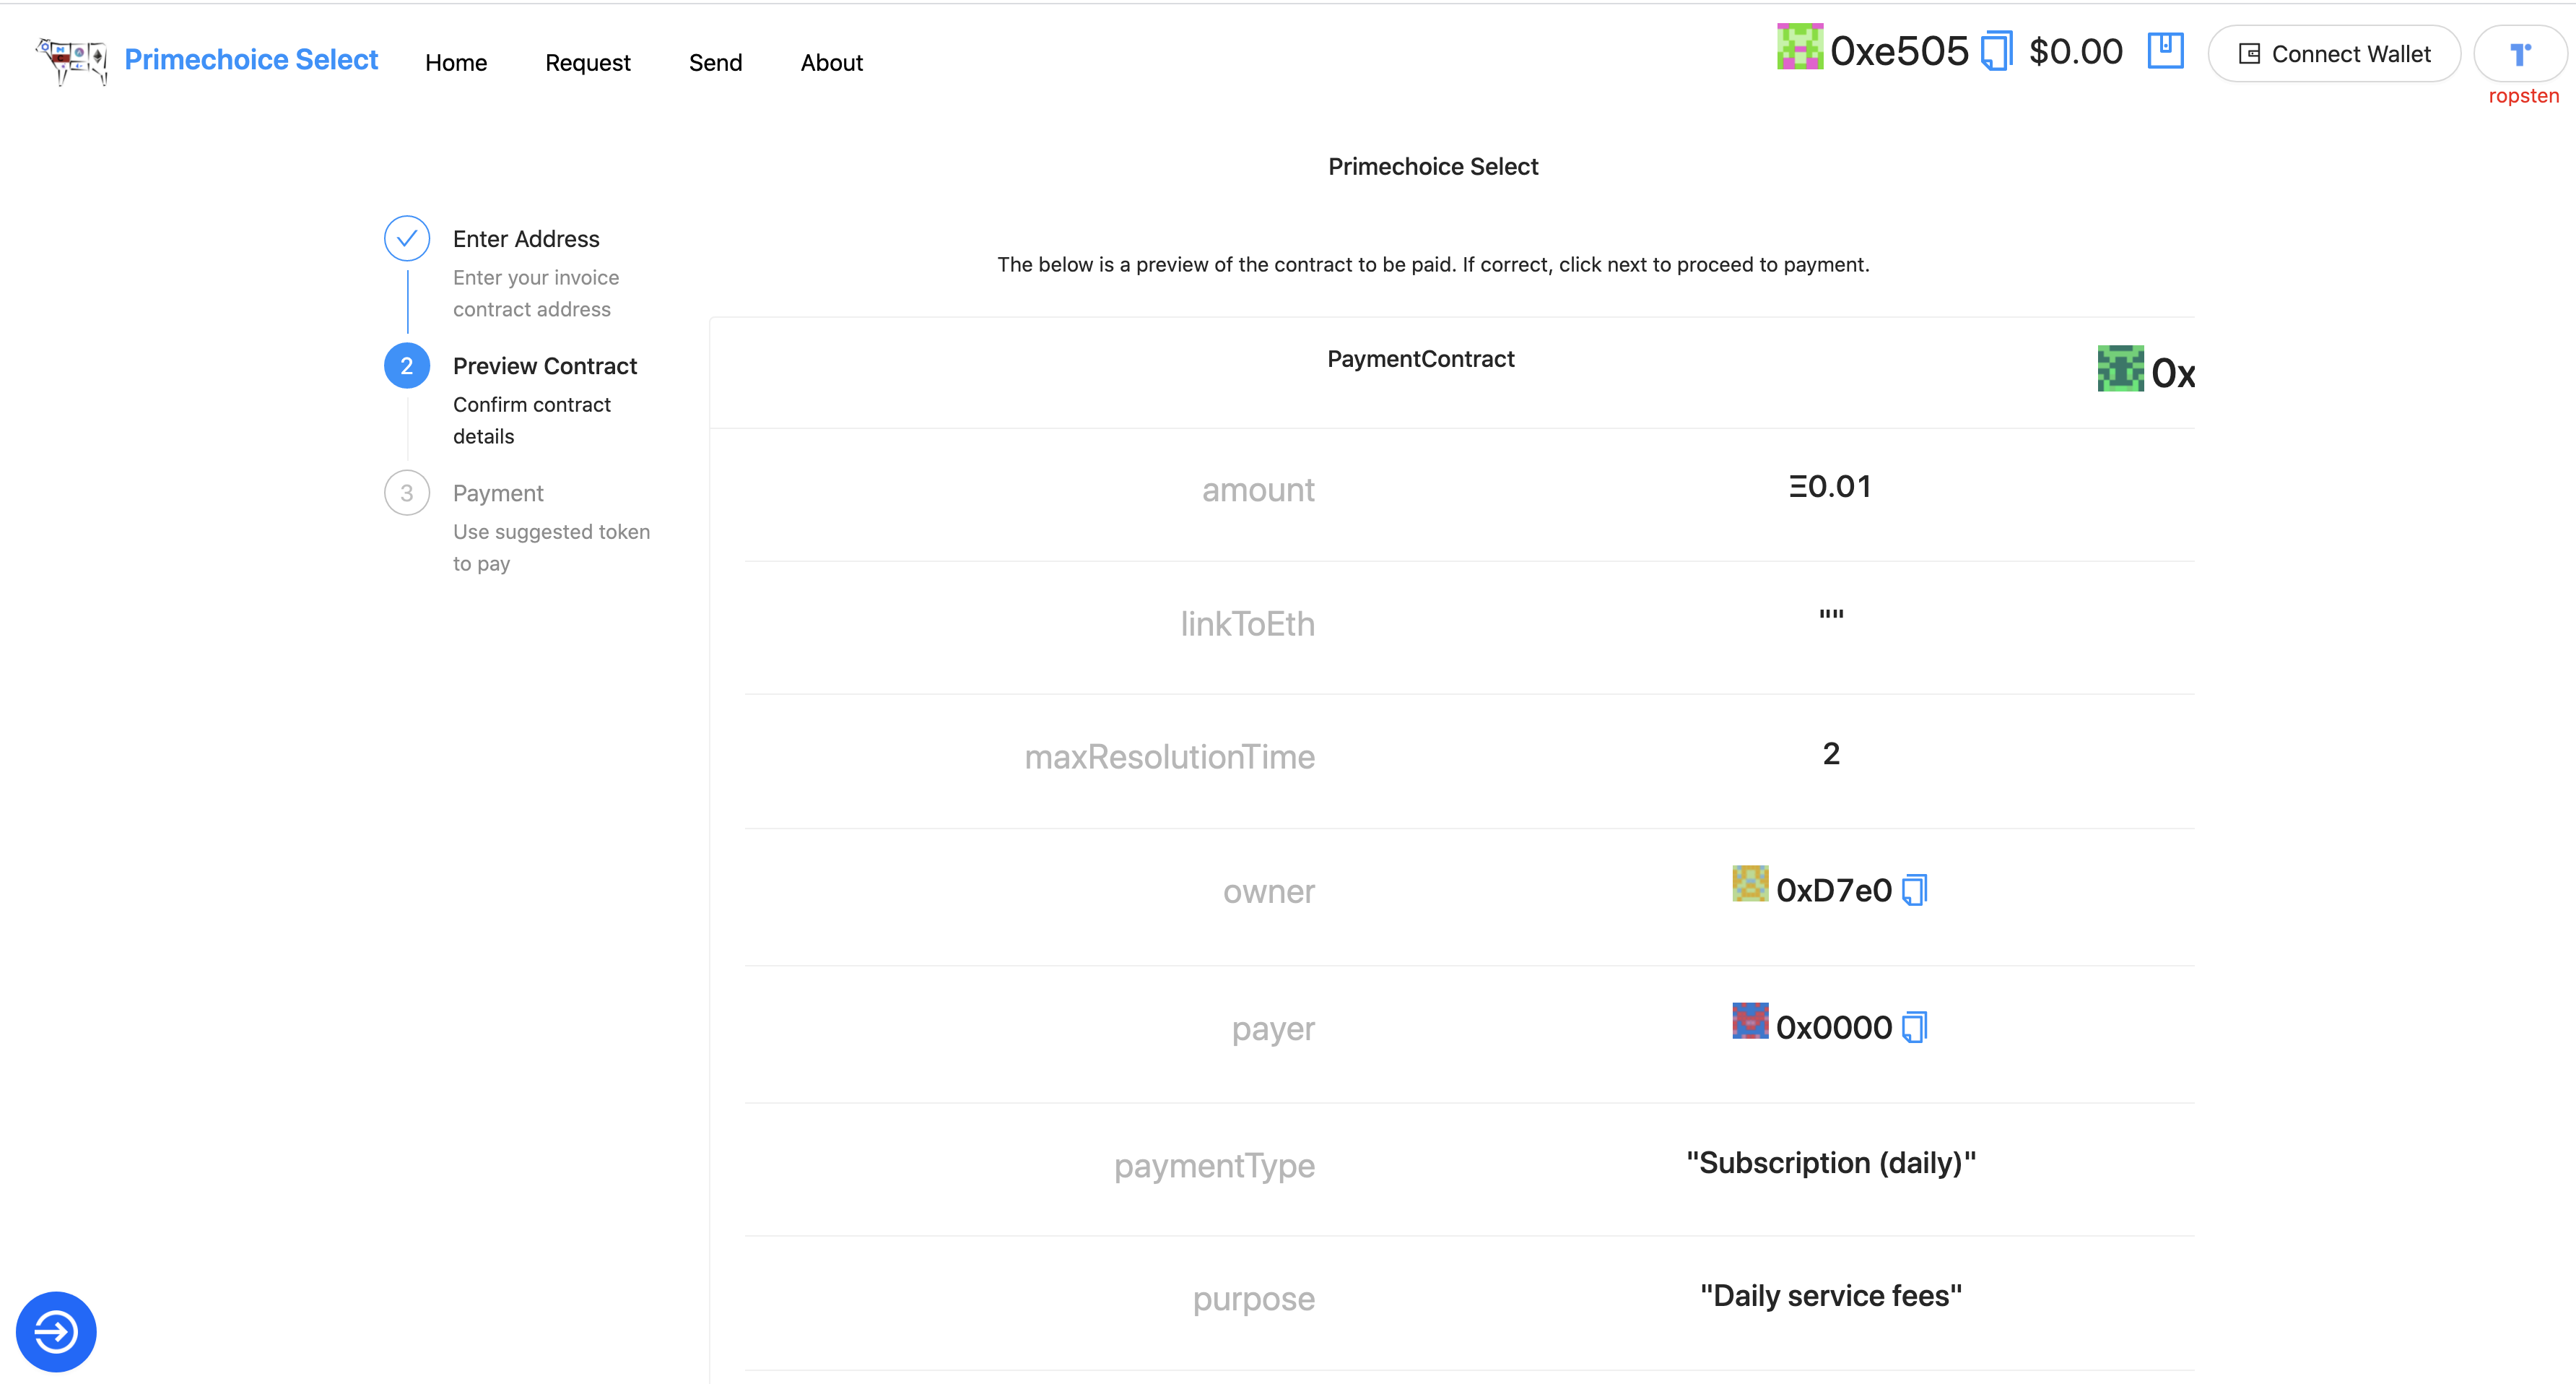Select the Send navigation item

[715, 61]
